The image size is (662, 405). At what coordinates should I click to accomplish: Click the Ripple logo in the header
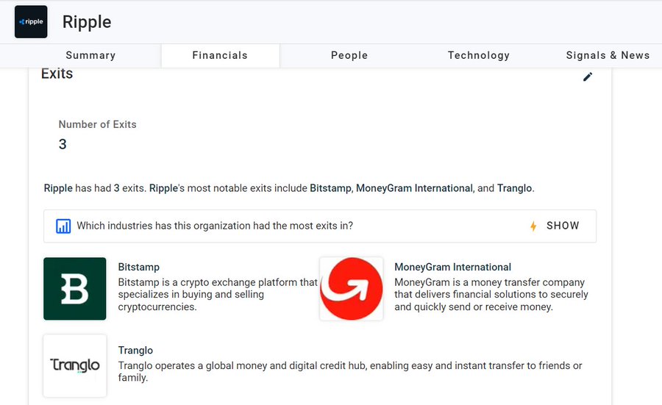click(x=31, y=22)
